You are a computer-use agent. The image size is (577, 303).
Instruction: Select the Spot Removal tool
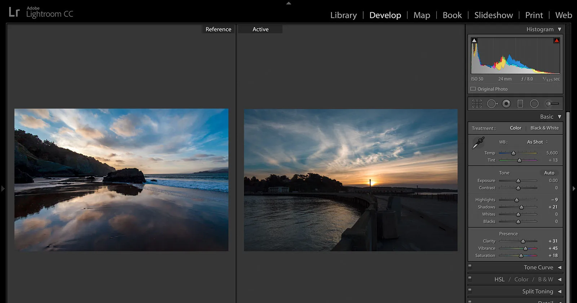tap(492, 104)
